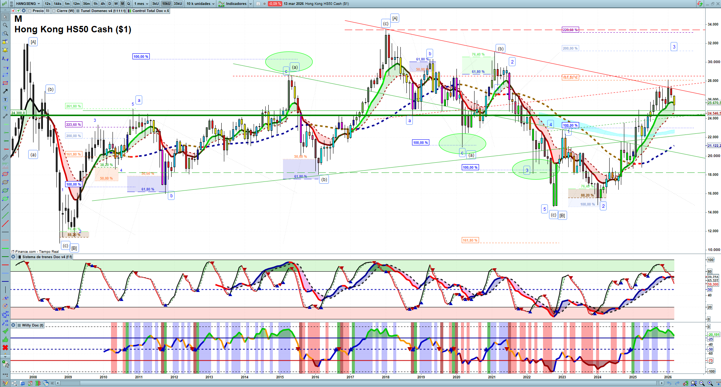Toggle the Precio checkbox
Image resolution: width=721 pixels, height=387 pixels.
click(x=30, y=11)
